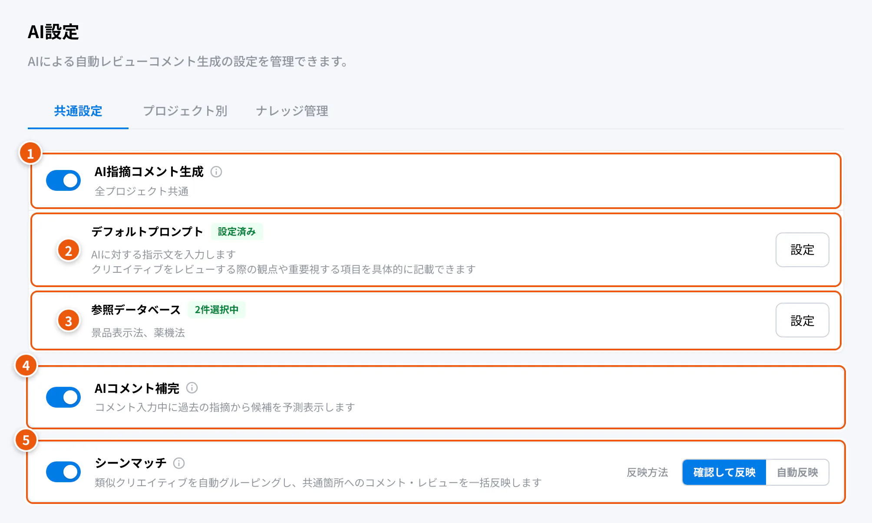Screen dimensions: 872x523
Task: Open 設定 for 参照データベース
Action: pos(802,320)
